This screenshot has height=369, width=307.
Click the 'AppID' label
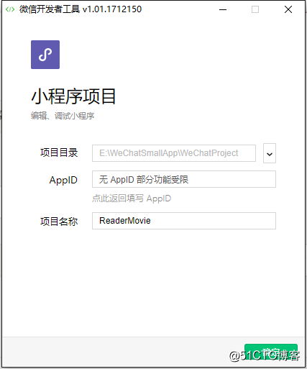pyautogui.click(x=63, y=180)
